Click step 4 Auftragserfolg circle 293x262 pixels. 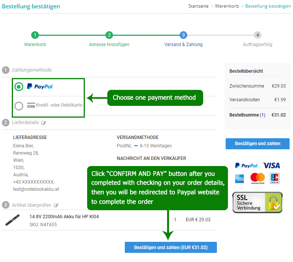[x=258, y=35]
